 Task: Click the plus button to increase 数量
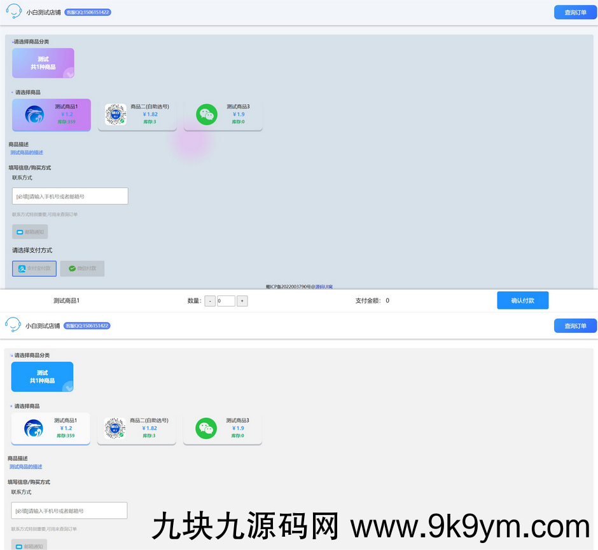click(x=242, y=300)
